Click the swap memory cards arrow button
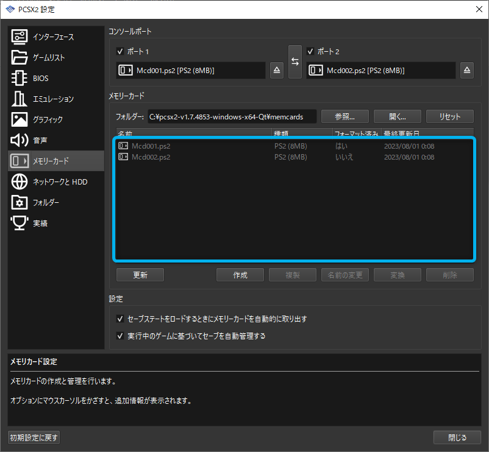The width and height of the screenshot is (489, 452). pos(295,62)
